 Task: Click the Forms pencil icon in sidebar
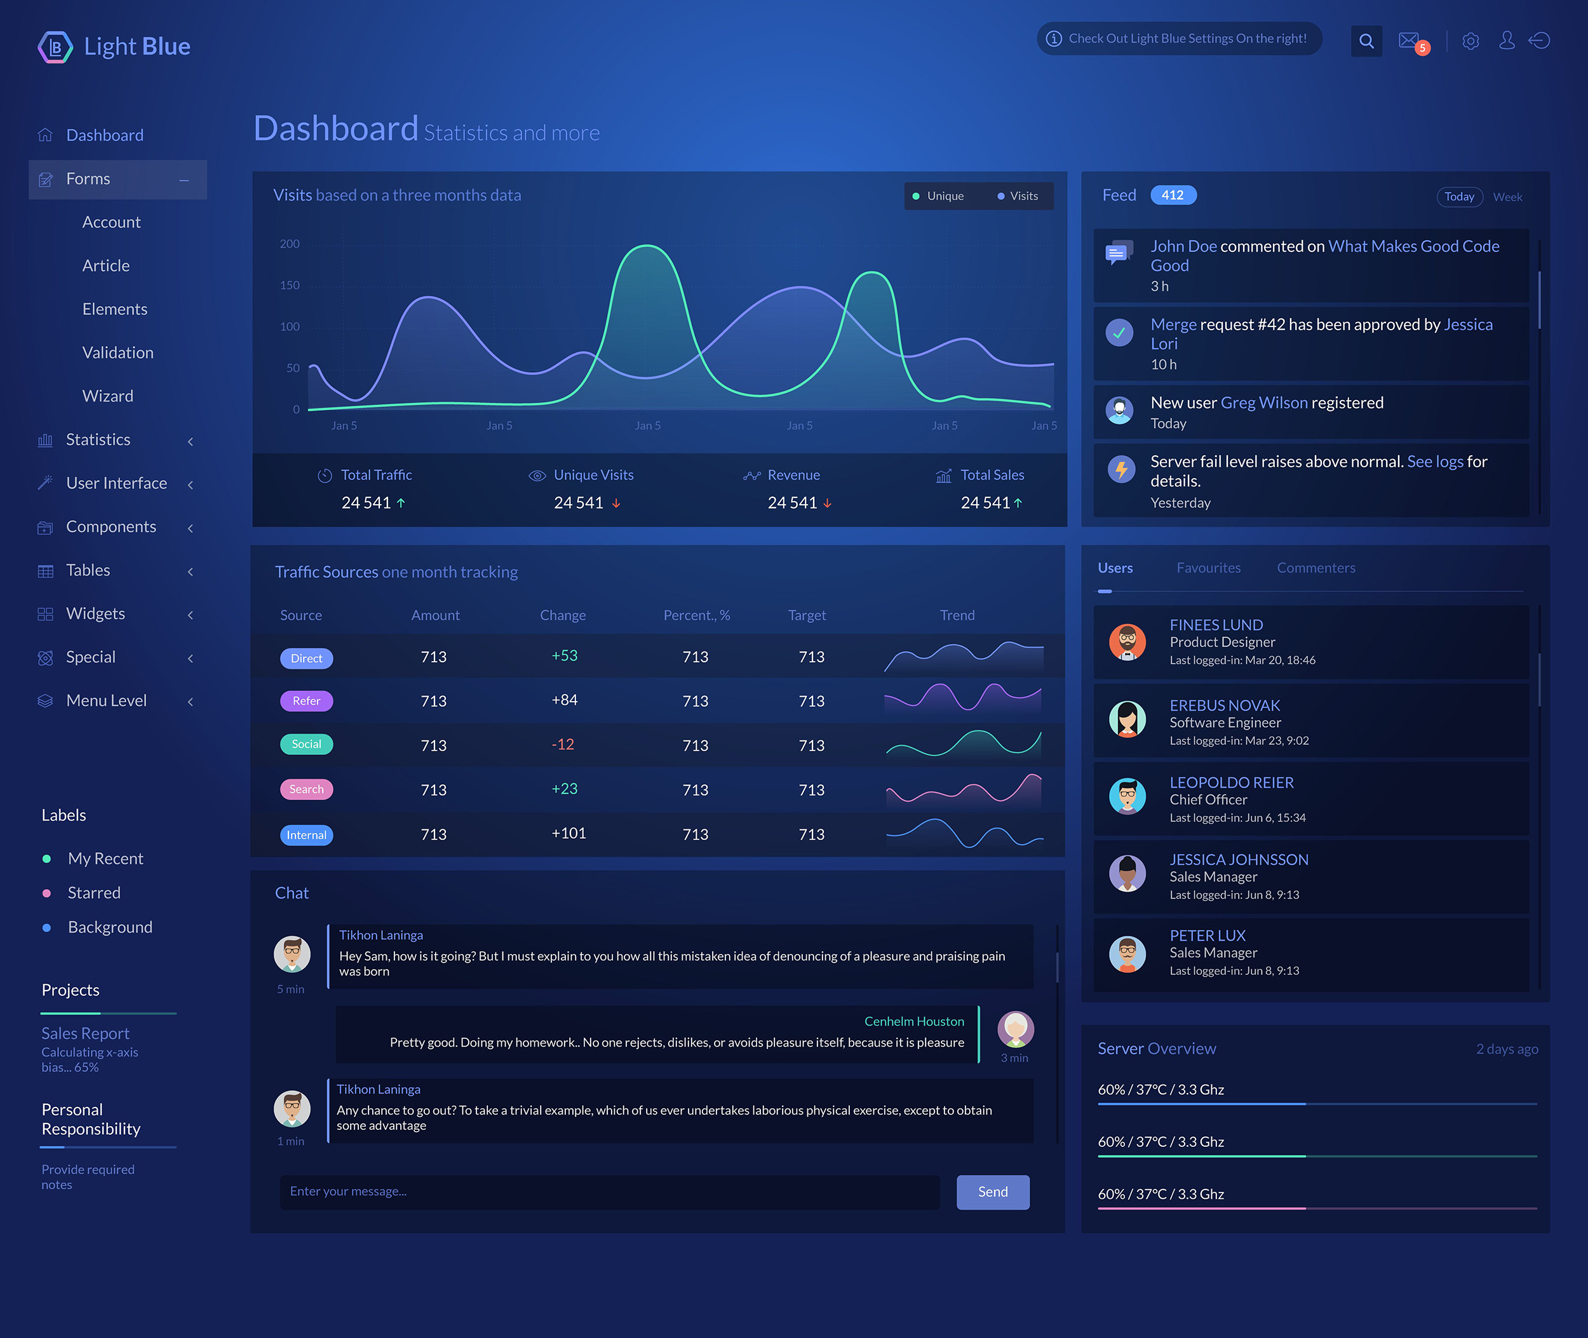(46, 180)
